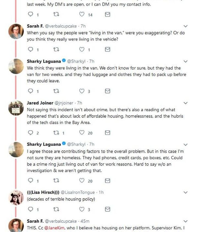
Task: Like Jared Joiner's tweet with 20 likes
Action: pyautogui.click(x=82, y=133)
